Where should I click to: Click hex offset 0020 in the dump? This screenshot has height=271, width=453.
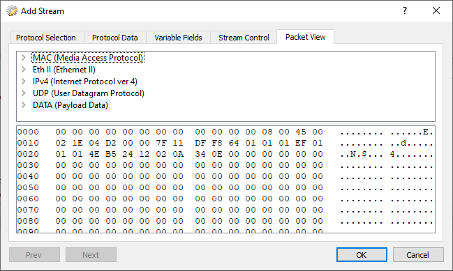click(x=28, y=154)
